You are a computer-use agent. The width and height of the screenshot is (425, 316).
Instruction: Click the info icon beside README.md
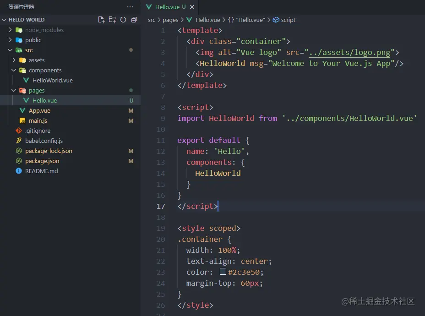[x=19, y=171]
